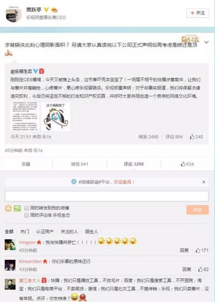Open the crying panda meme thumbnail
This screenshot has height=302, width=215.
(x=56, y=117)
